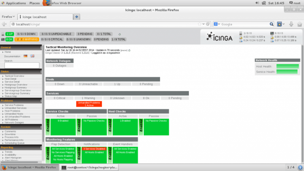Click the Icinga logo

pyautogui.click(x=220, y=36)
